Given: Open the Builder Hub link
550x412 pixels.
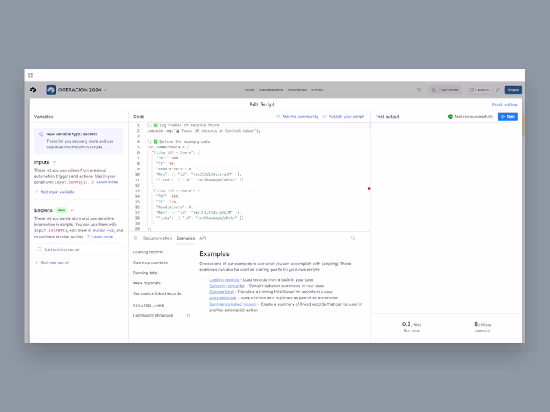Looking at the screenshot, I should click(103, 231).
